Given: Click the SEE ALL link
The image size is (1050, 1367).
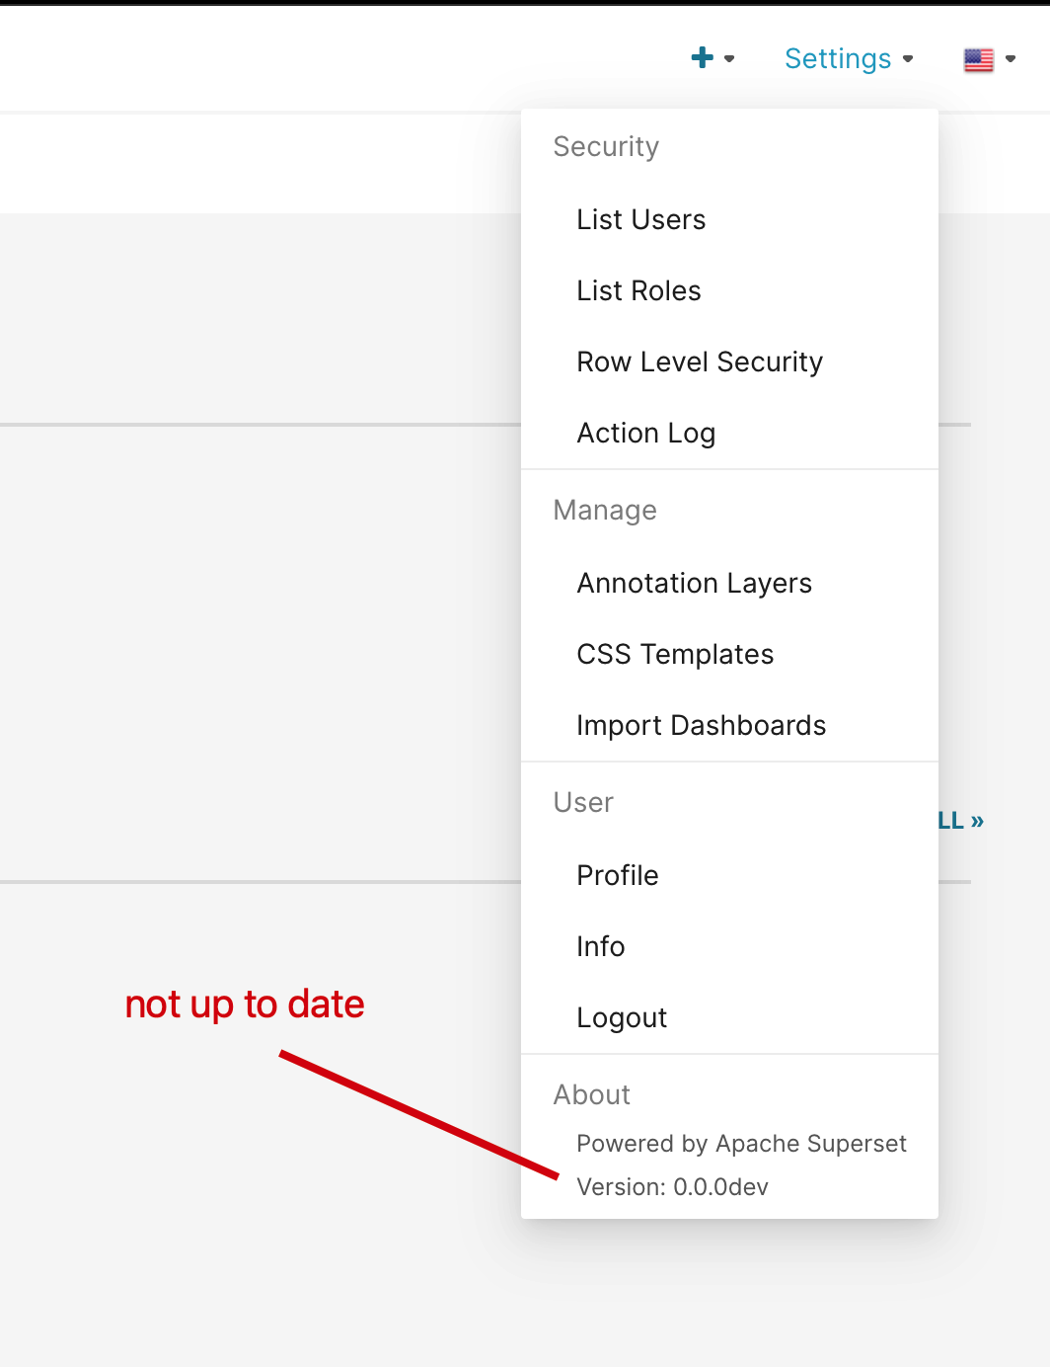Looking at the screenshot, I should point(955,820).
